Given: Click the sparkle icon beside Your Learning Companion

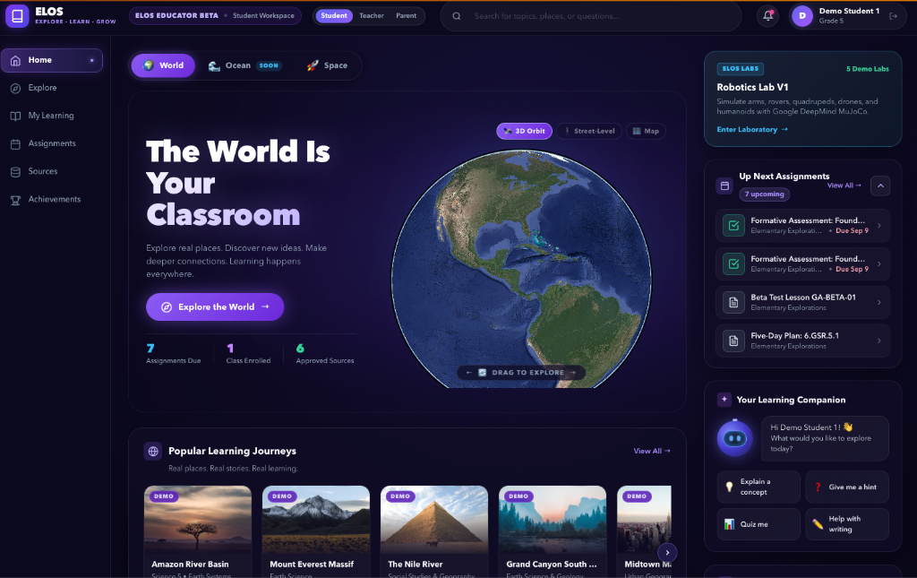Looking at the screenshot, I should tap(724, 400).
